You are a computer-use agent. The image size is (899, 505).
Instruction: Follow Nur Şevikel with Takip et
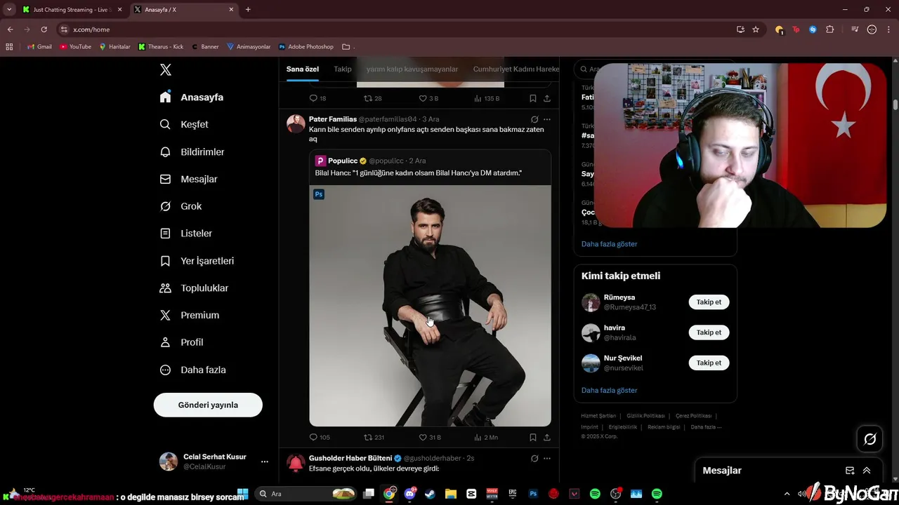709,363
